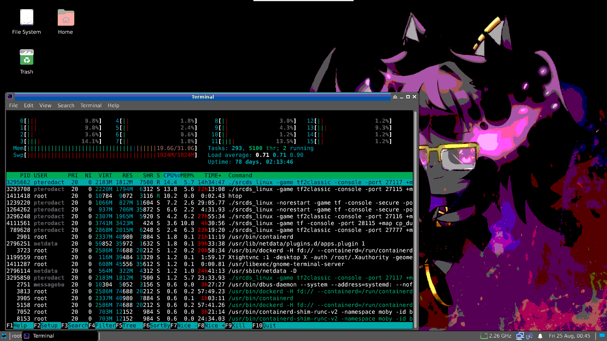Open the applications menu icon in the panel
This screenshot has width=607, height=341.
pyautogui.click(x=4, y=336)
